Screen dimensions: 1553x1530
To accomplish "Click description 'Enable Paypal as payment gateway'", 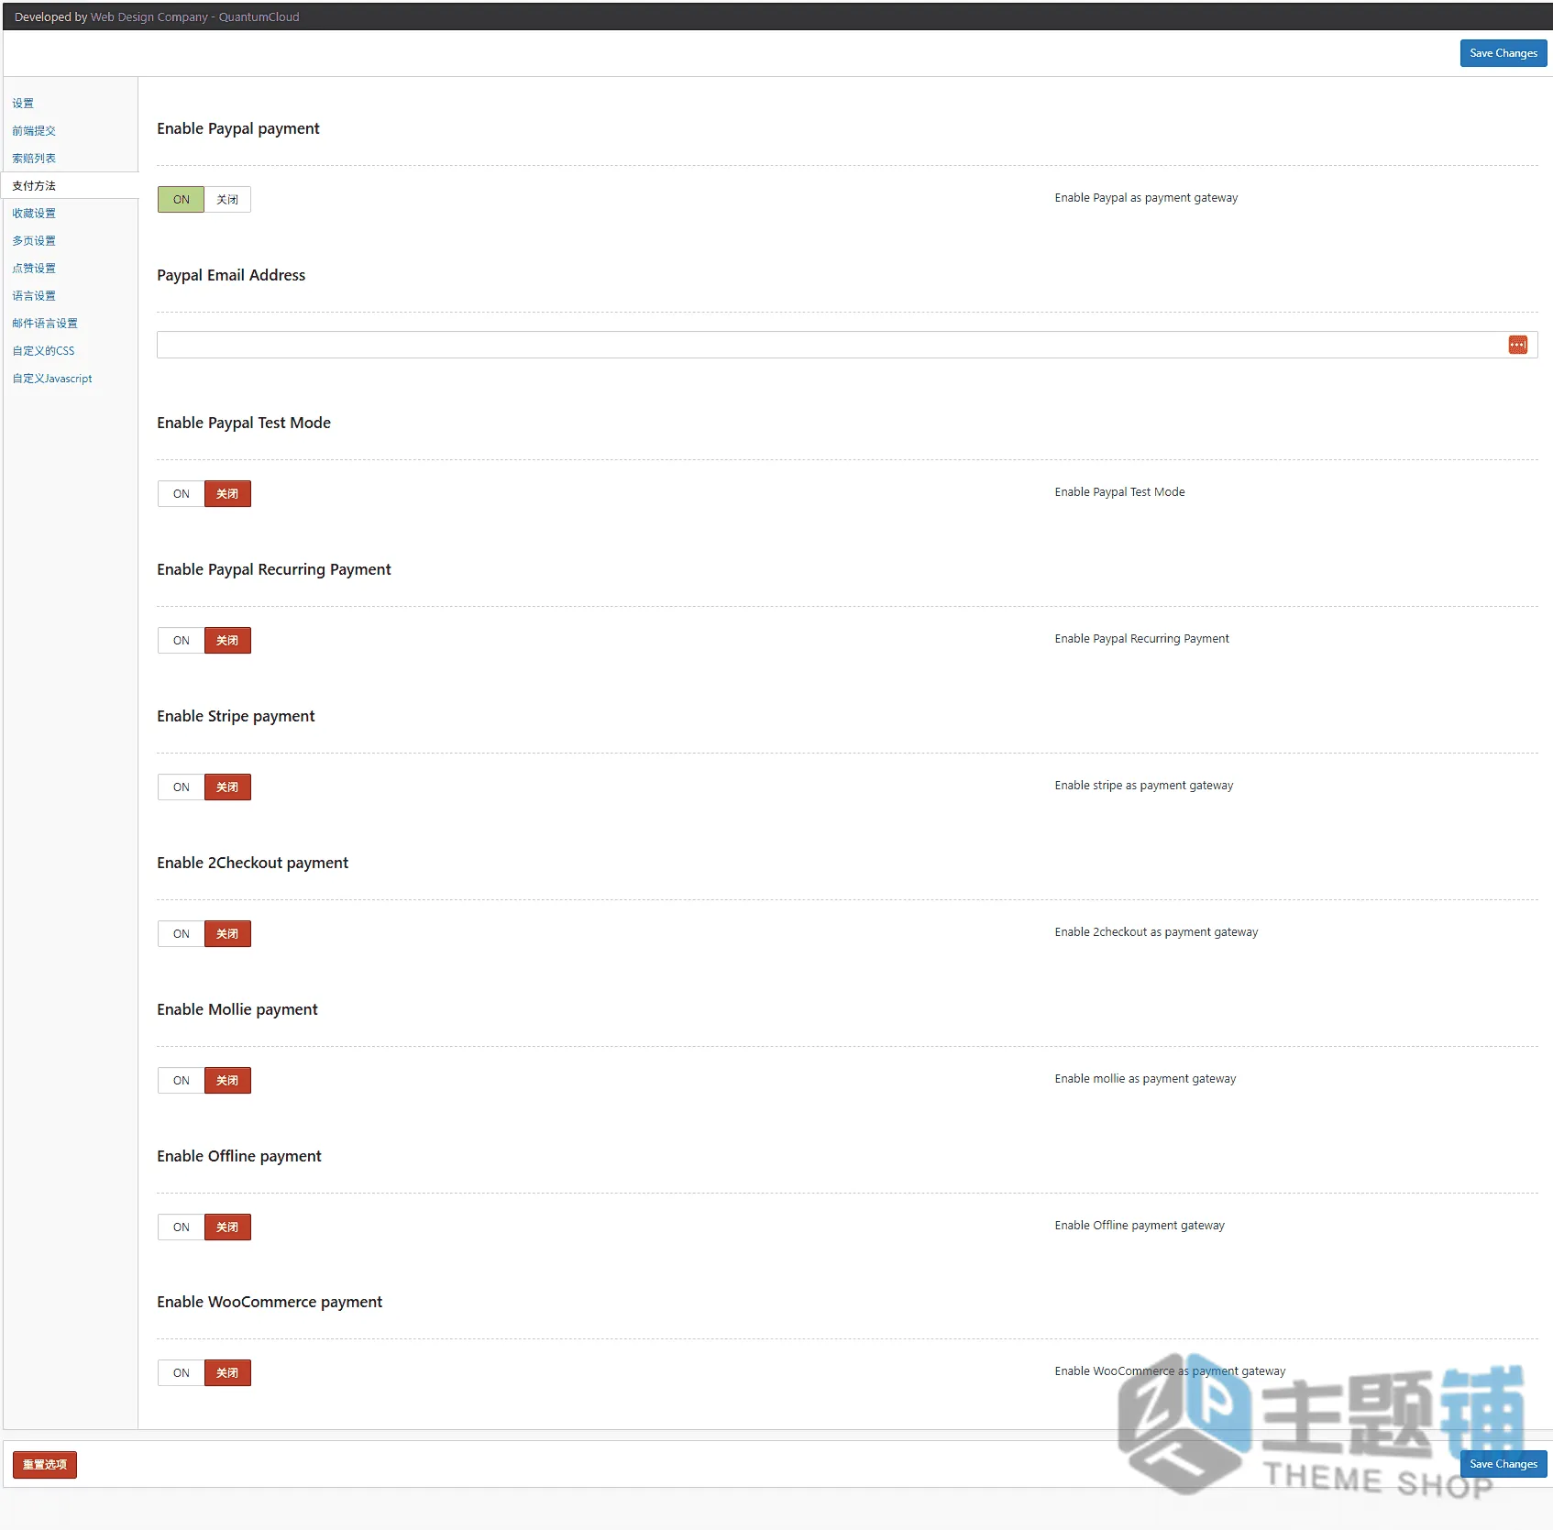I will pyautogui.click(x=1146, y=198).
